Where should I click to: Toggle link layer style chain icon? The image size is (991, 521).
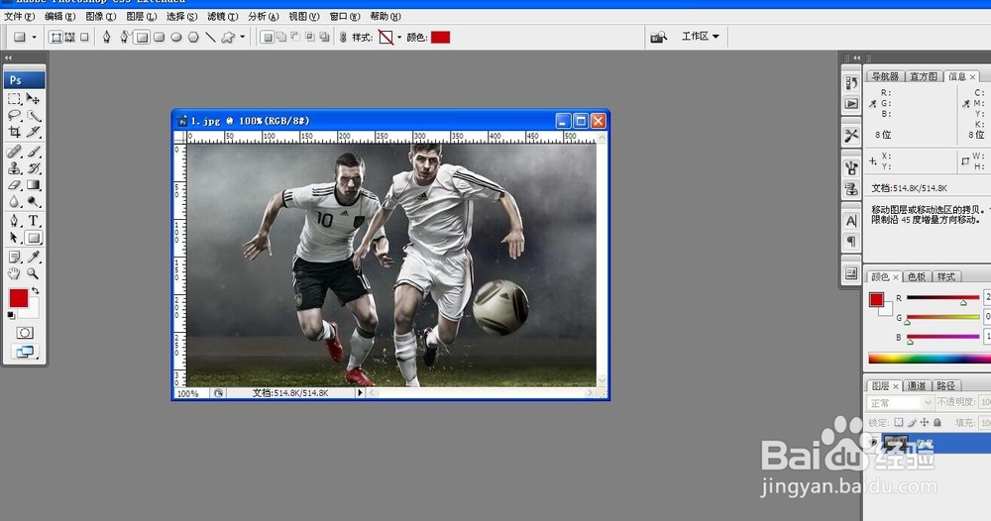click(x=343, y=38)
